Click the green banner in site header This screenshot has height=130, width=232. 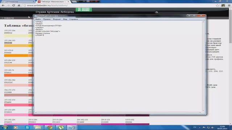click(84, 10)
